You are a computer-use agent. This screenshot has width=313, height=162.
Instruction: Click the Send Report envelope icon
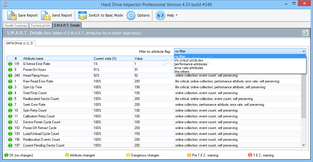pyautogui.click(x=46, y=15)
